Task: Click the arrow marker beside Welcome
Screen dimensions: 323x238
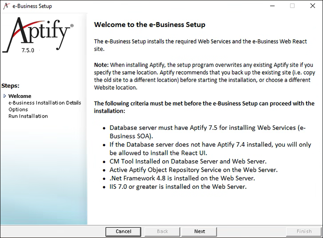Action: (x=5, y=96)
